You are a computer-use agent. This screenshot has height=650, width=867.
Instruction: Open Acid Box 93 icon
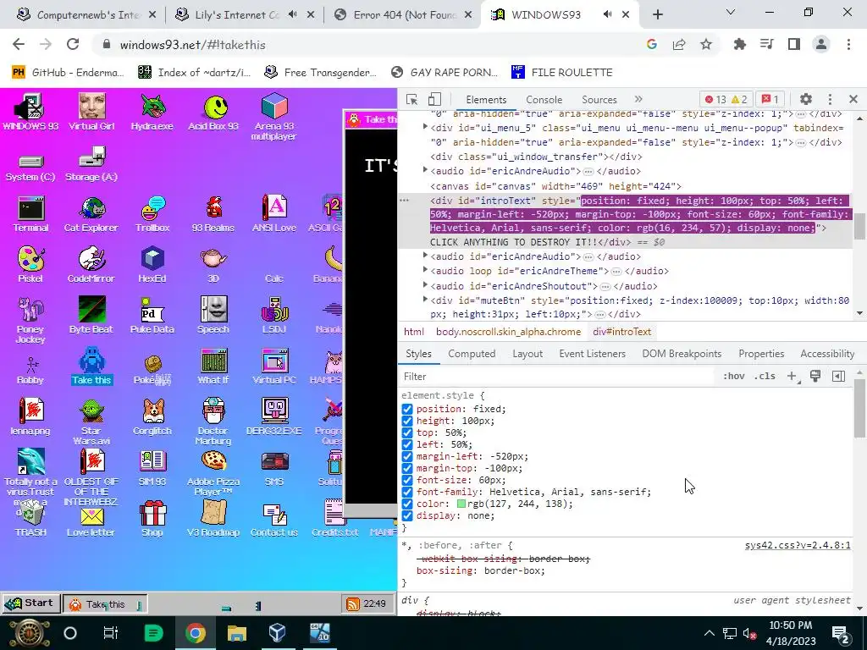coord(213,111)
